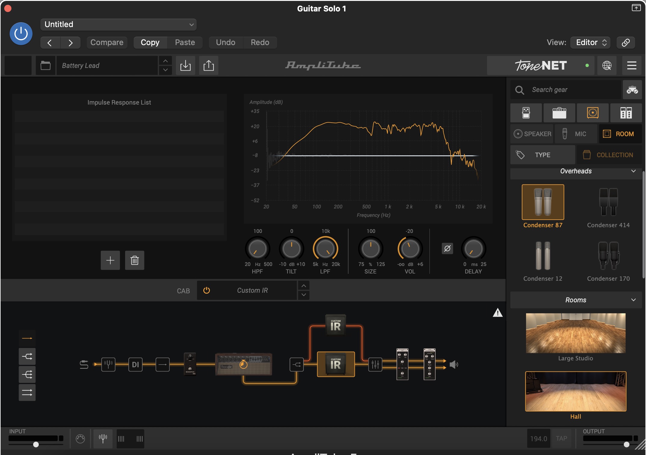Click the DELAY knob
646x455 pixels.
click(474, 249)
